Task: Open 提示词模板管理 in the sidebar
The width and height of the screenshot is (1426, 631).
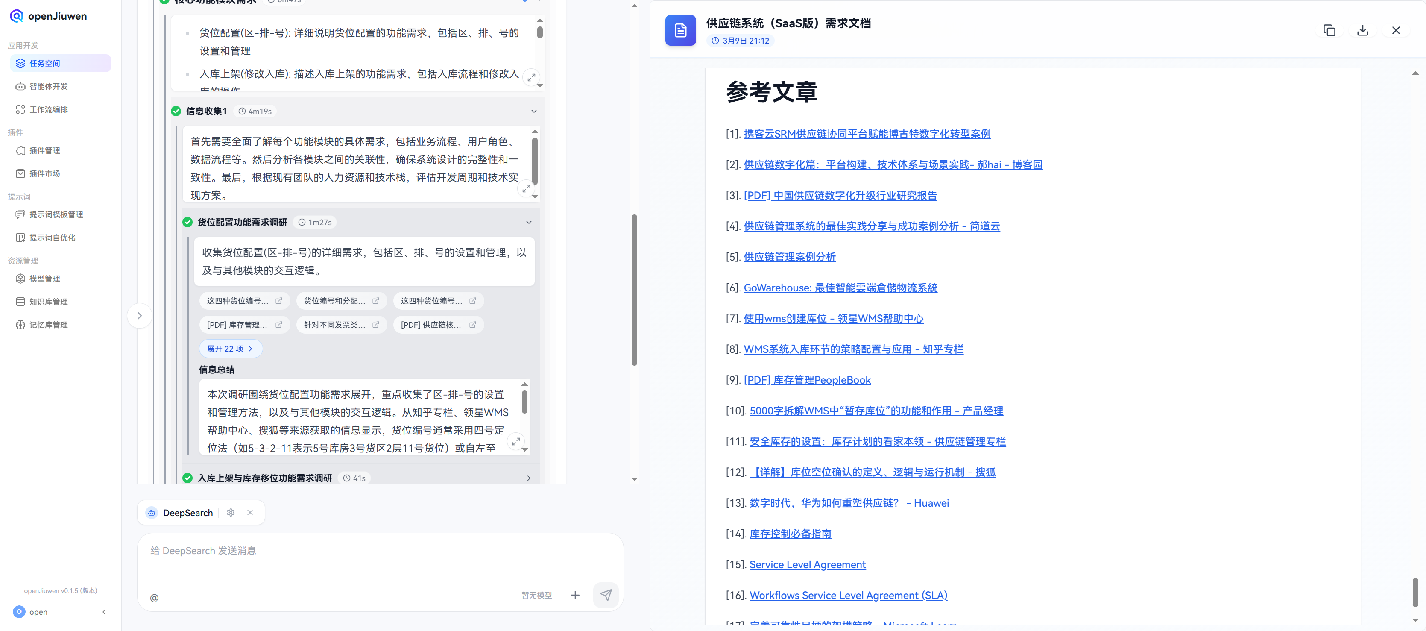Action: click(x=60, y=214)
